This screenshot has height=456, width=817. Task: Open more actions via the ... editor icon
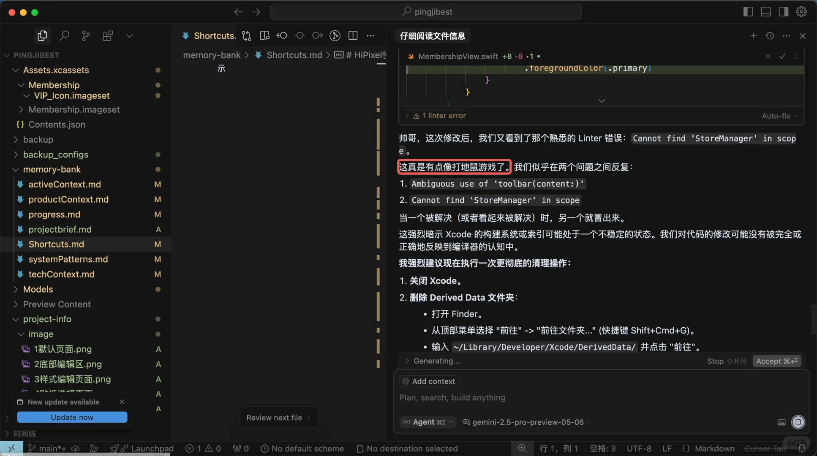click(370, 36)
